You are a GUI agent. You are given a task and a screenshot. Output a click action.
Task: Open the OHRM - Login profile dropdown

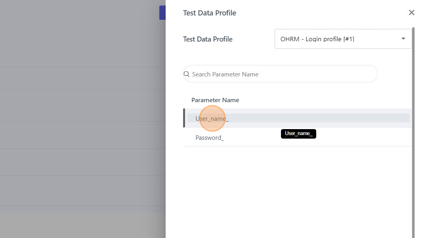click(343, 39)
